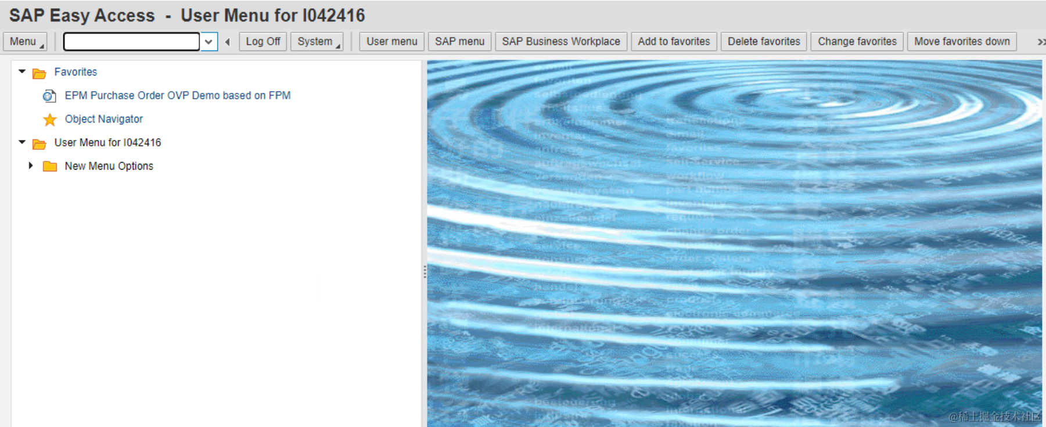Click the User Menu folder icon
The width and height of the screenshot is (1046, 427).
pyautogui.click(x=39, y=143)
